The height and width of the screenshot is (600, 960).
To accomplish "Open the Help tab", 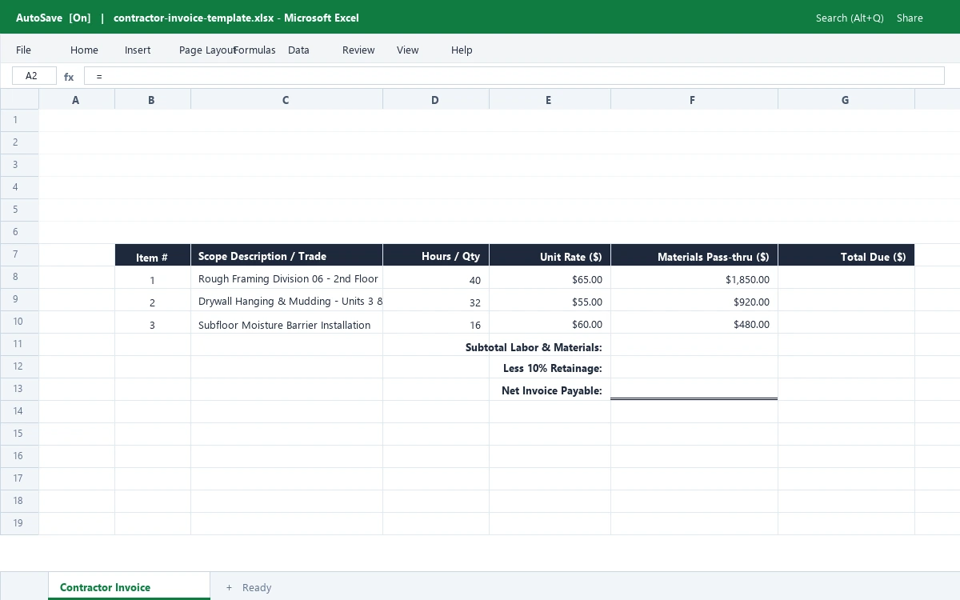I will (462, 50).
